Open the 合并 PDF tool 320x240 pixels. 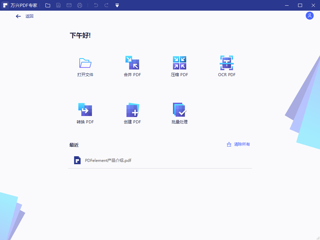[x=132, y=65]
